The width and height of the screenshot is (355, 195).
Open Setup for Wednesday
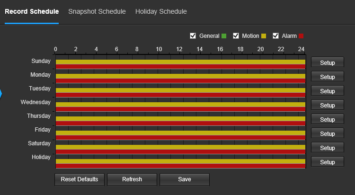click(328, 105)
